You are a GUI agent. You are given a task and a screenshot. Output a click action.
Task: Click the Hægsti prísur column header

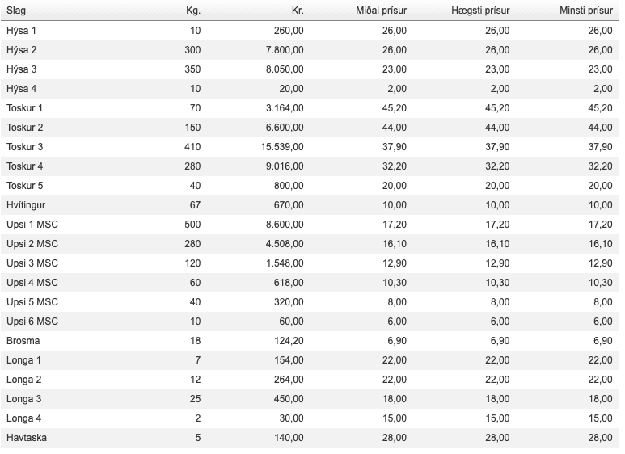[x=480, y=11]
